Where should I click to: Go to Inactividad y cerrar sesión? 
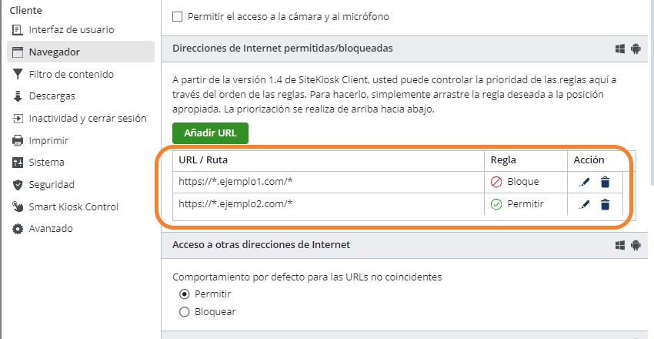87,119
